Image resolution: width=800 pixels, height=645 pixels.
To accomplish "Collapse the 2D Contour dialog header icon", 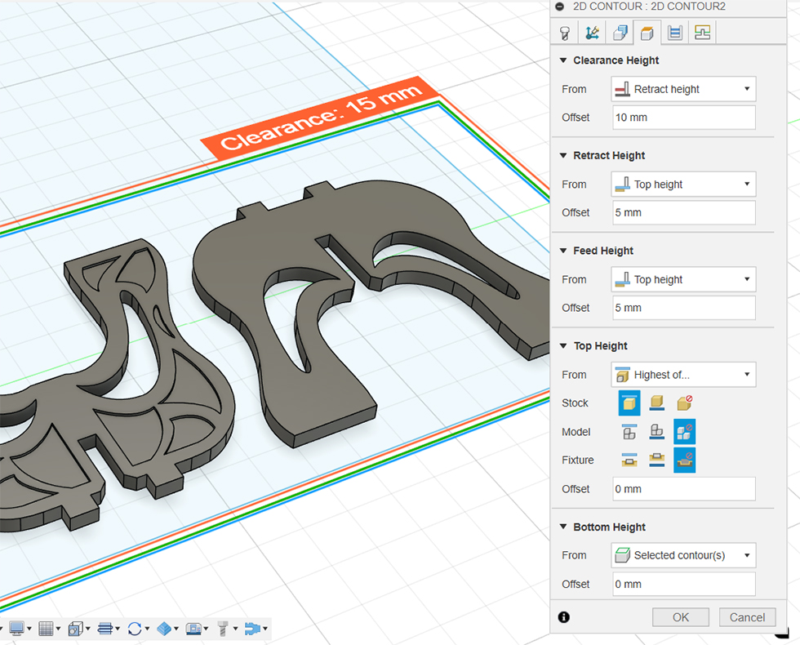I will pos(560,7).
